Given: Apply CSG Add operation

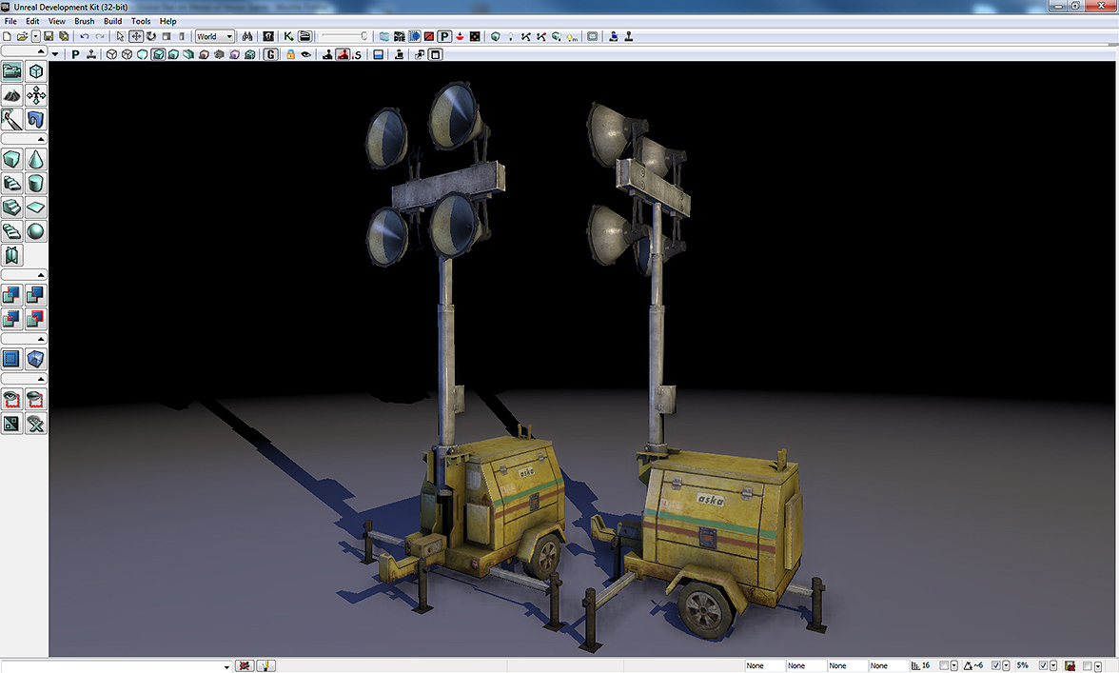Looking at the screenshot, I should [x=12, y=295].
